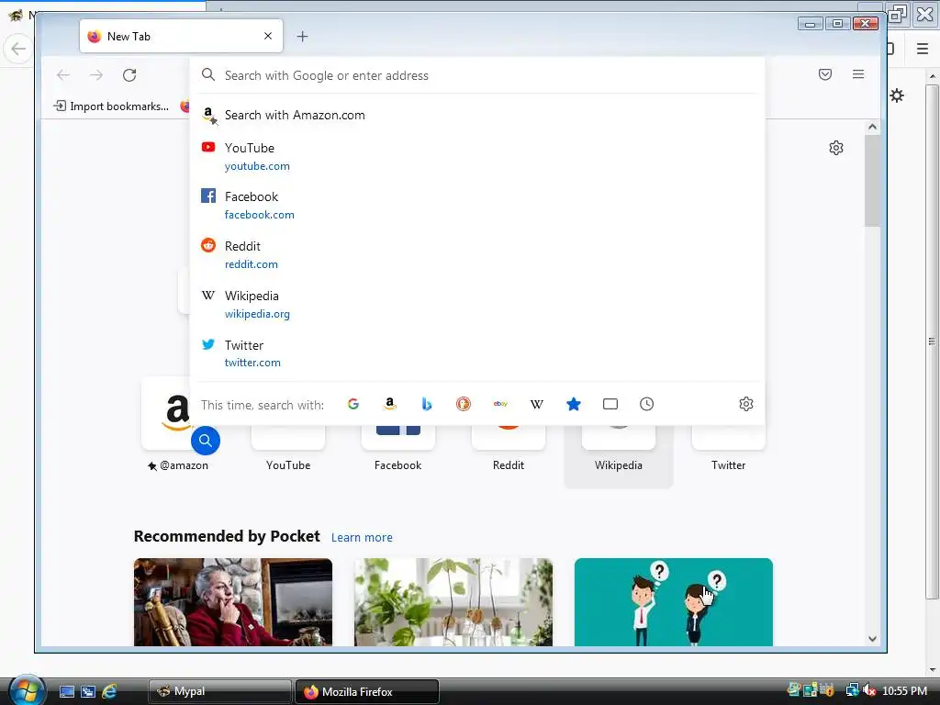Screen dimensions: 940x705
Task: Pick eBay one-off search icon
Action: [x=500, y=404]
